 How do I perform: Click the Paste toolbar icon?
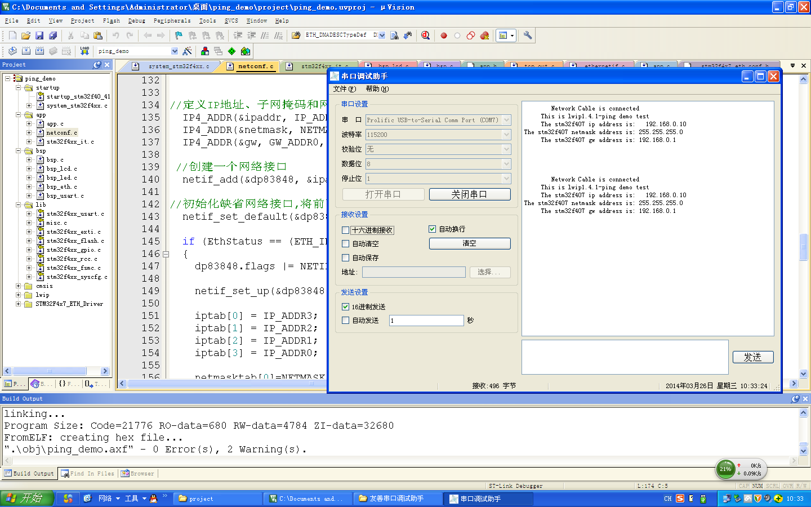point(98,35)
